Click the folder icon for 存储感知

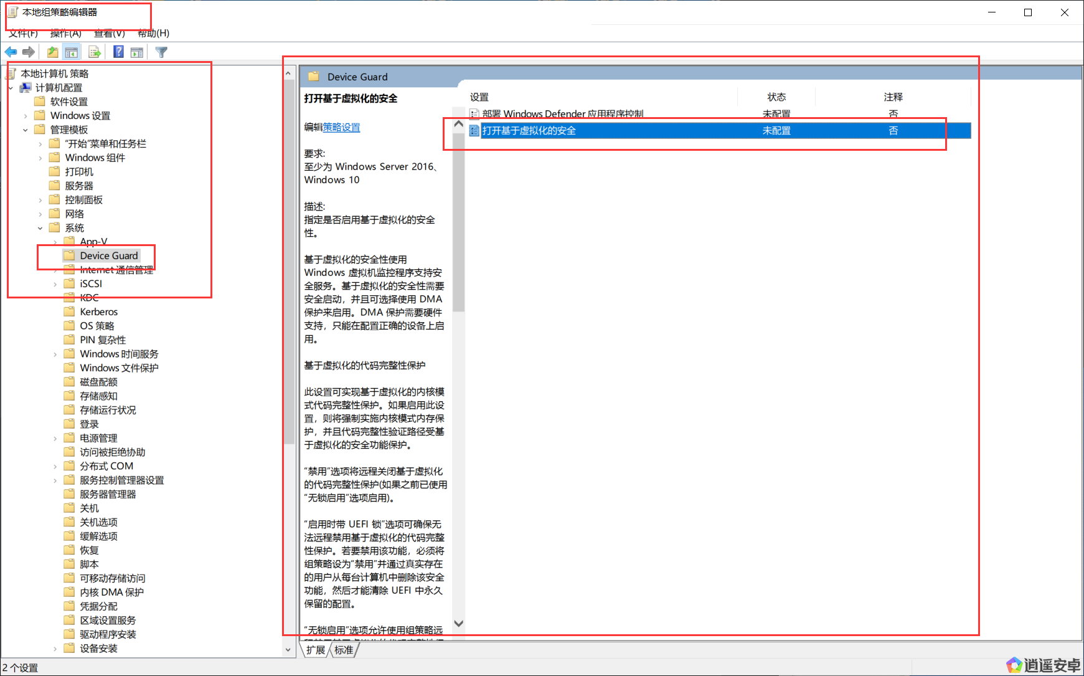pyautogui.click(x=70, y=396)
